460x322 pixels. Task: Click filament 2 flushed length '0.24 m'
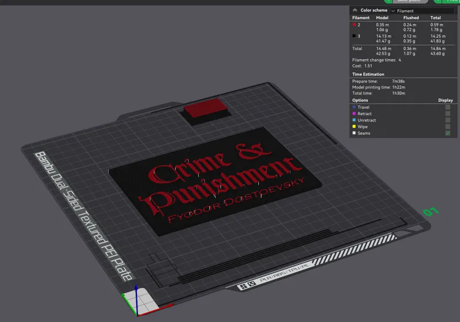point(409,25)
